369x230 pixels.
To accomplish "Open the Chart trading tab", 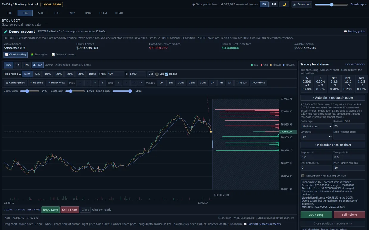I will 15,55.
